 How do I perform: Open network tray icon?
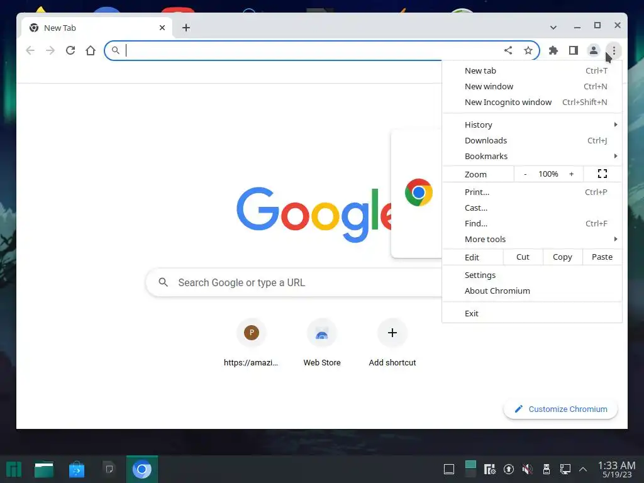[x=565, y=469]
